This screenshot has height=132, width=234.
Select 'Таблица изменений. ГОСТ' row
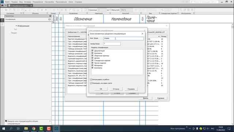(x=77, y=49)
